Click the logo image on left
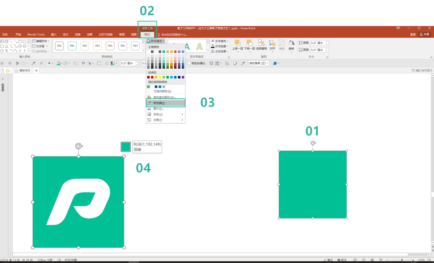This screenshot has width=434, height=263. 78,202
